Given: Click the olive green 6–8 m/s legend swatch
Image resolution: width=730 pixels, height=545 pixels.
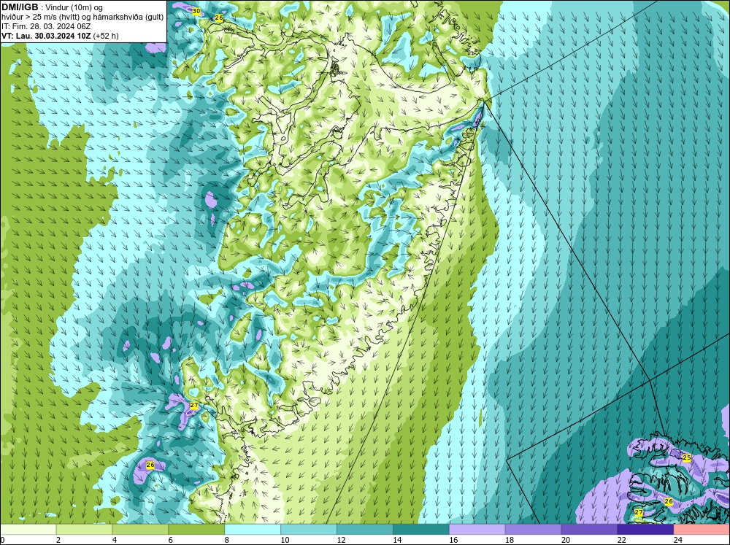Looking at the screenshot, I should [196, 530].
